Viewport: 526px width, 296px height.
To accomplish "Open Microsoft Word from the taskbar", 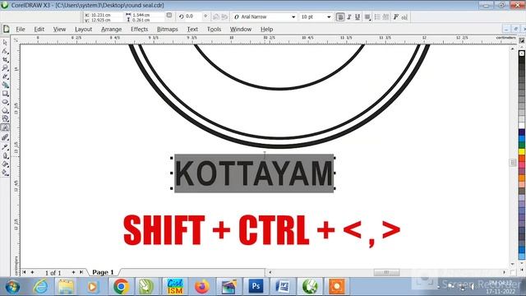I will [x=283, y=287].
